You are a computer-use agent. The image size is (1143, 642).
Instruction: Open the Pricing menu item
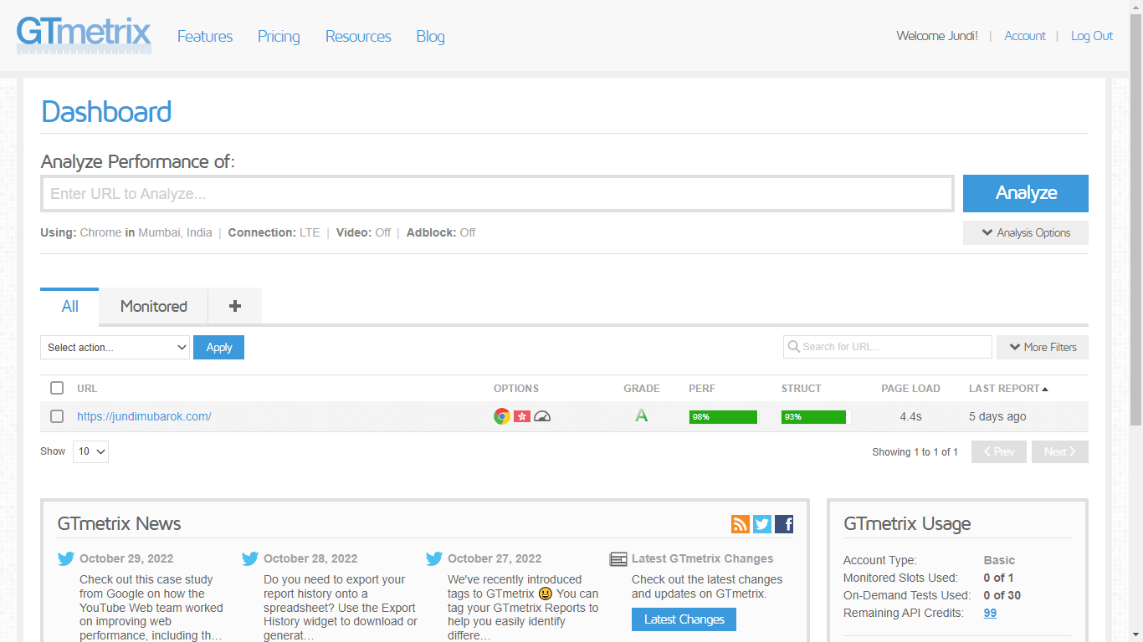(x=279, y=36)
